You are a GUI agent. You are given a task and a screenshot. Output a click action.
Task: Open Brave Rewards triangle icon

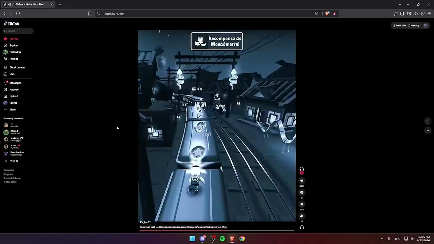point(334,14)
